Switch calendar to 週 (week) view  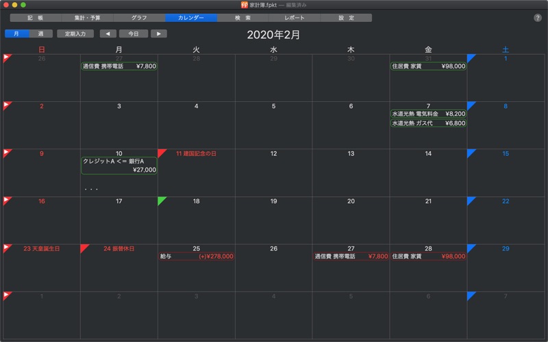point(40,34)
